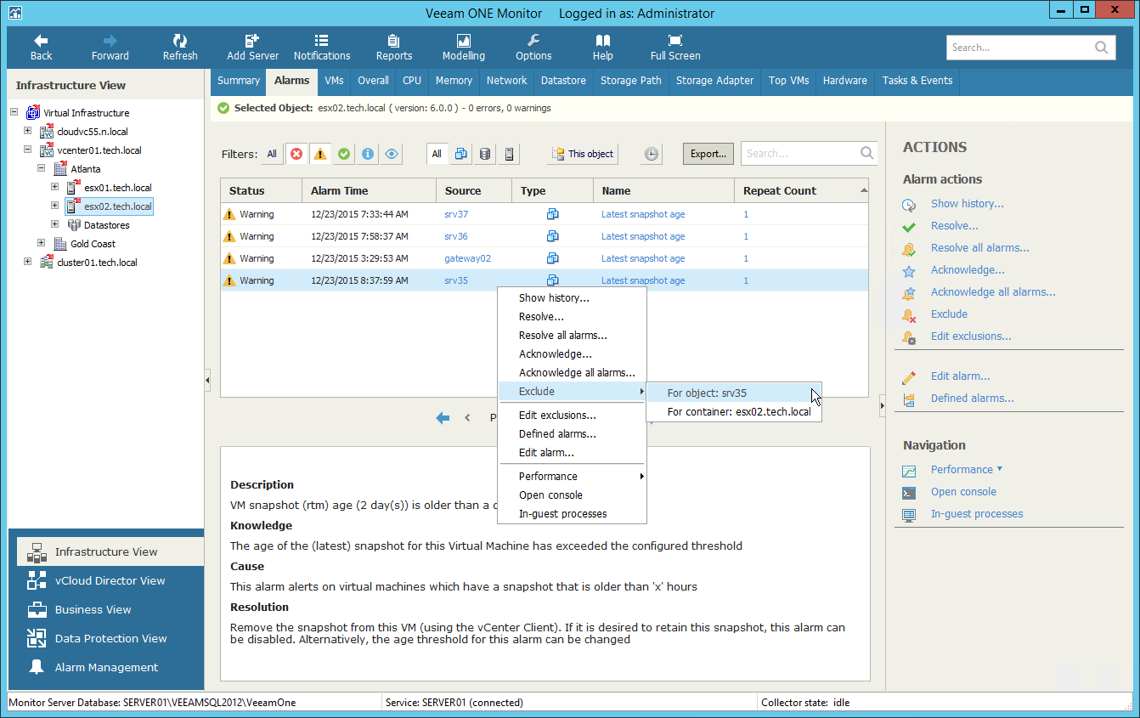Image resolution: width=1140 pixels, height=718 pixels.
Task: Select 'Acknowledge all alarms...' in context menu
Action: click(572, 373)
